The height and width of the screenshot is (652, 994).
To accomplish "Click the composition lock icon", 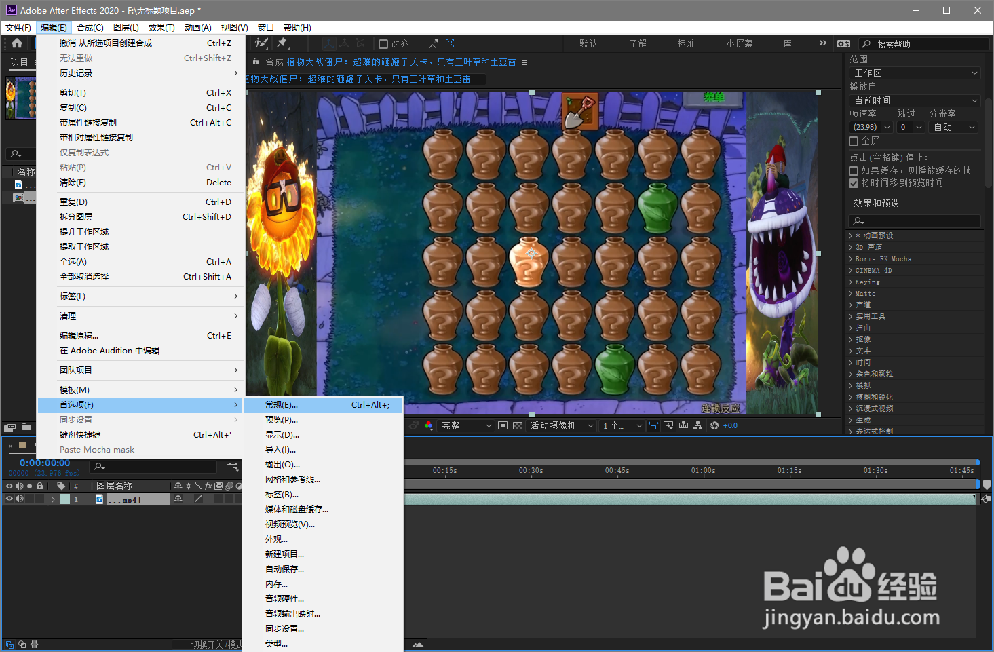I will click(256, 62).
